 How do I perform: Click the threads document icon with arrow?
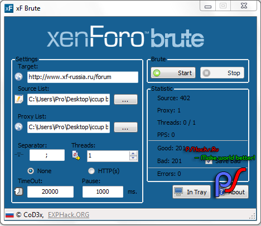pyautogui.click(x=76, y=155)
